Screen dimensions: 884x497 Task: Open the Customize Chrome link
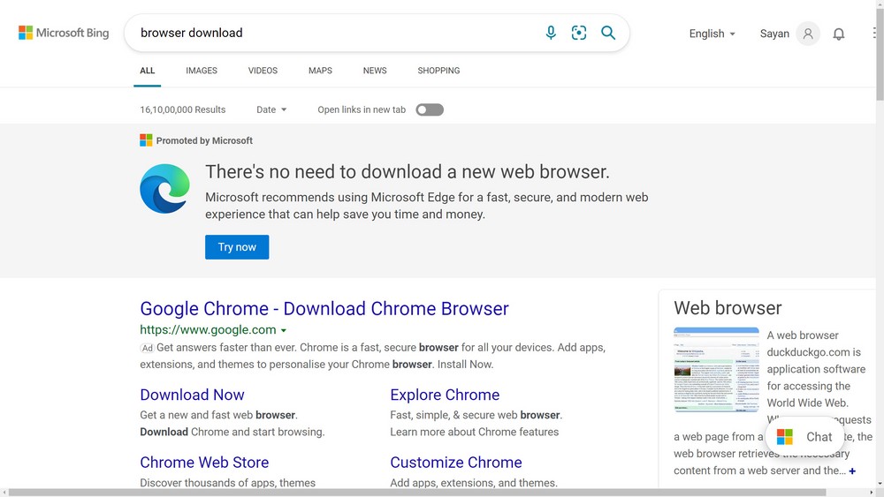point(456,462)
